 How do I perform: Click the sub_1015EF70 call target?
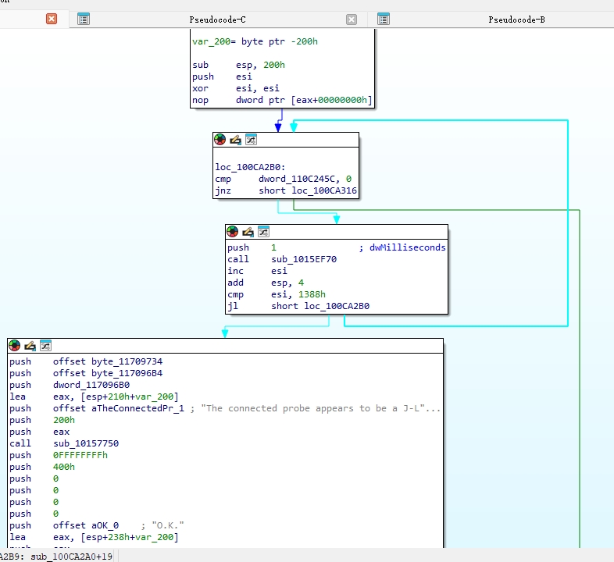click(304, 259)
